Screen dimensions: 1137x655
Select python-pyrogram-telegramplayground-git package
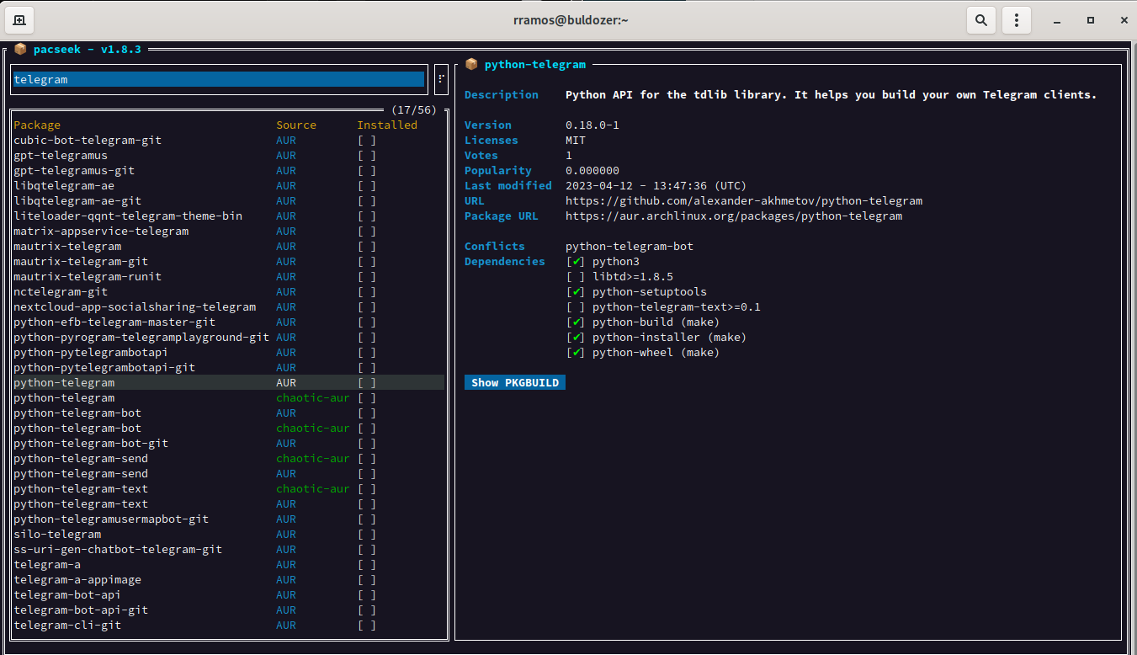[x=229, y=337]
